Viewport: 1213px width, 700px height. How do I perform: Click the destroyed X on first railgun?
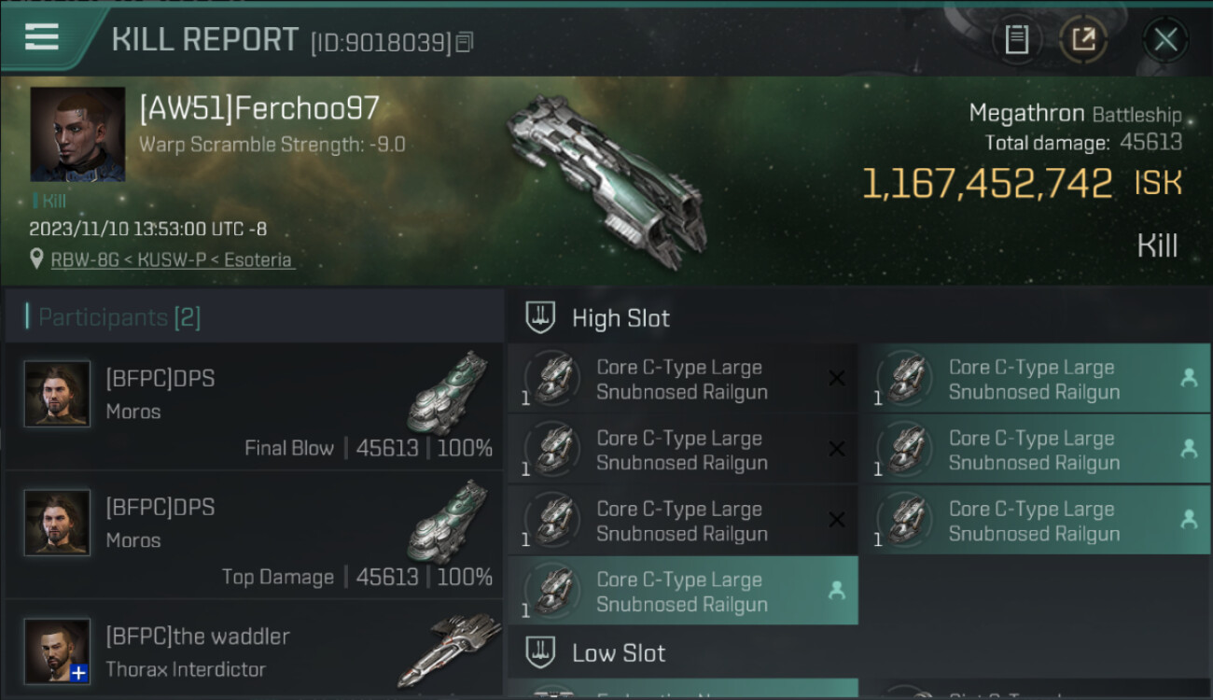click(837, 378)
